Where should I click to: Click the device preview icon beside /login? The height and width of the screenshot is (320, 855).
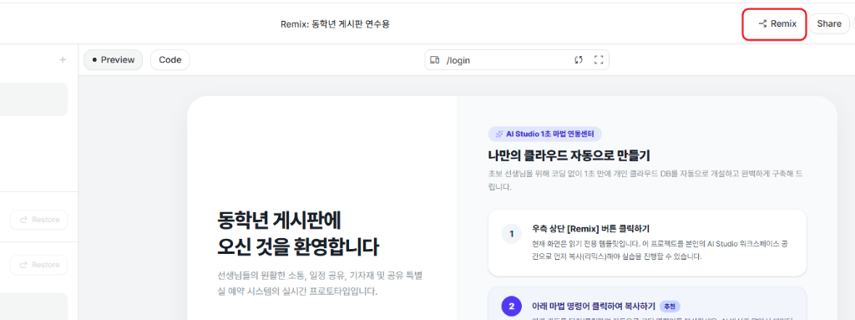(x=434, y=61)
